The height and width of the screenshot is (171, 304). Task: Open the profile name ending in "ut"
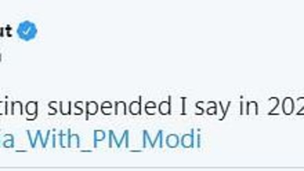pyautogui.click(x=6, y=32)
